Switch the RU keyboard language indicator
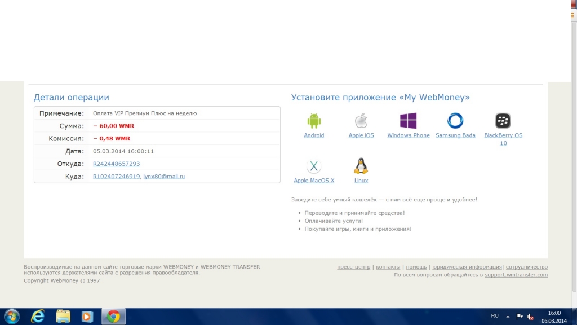 point(495,316)
